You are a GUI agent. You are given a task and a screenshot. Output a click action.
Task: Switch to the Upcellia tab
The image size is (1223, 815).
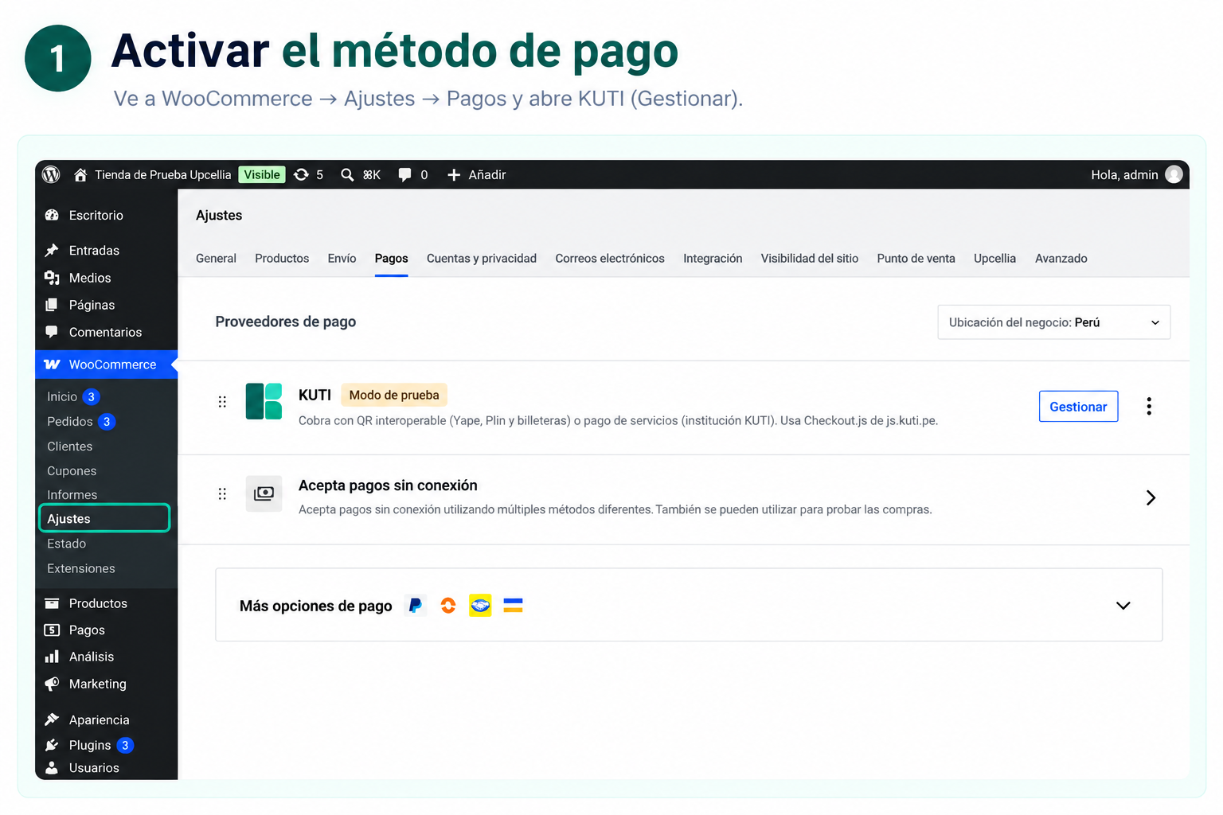pyautogui.click(x=994, y=258)
